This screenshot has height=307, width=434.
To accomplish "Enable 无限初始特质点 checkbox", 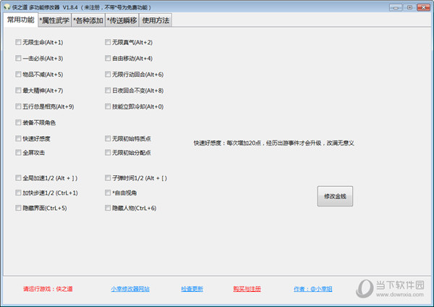I will 108,138.
